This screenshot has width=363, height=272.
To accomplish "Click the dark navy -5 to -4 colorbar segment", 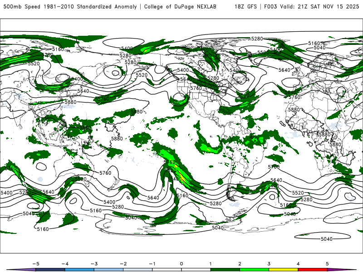I will point(50,270).
